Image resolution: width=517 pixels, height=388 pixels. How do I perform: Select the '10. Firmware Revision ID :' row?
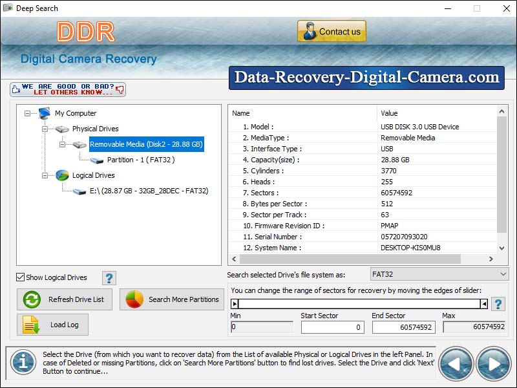pos(363,226)
